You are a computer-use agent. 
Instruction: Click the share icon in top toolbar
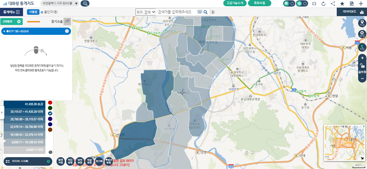(333, 4)
